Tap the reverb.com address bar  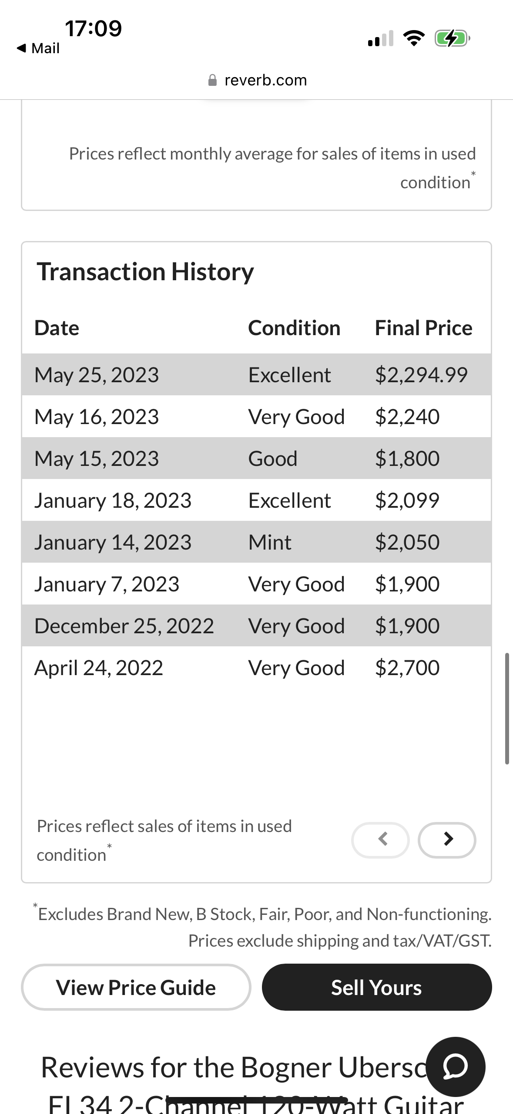(x=257, y=80)
